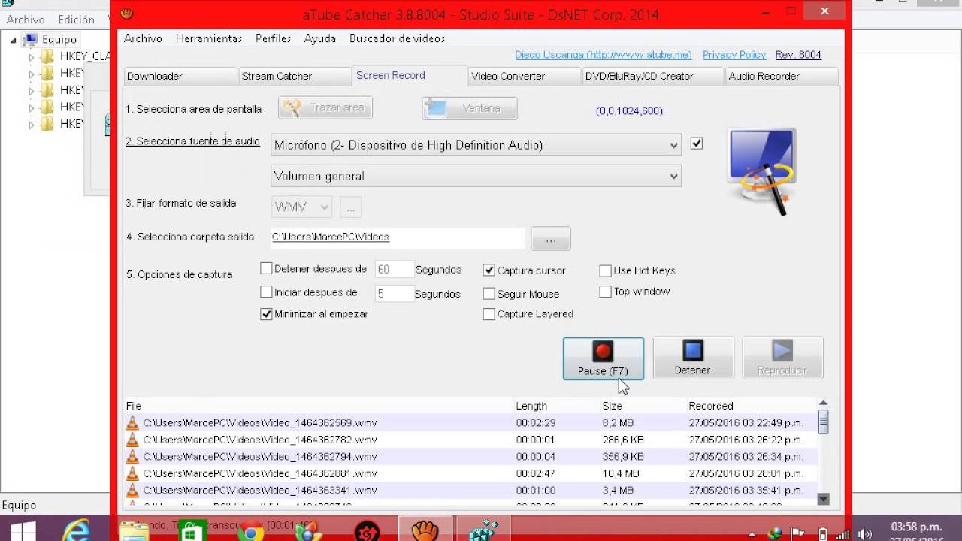The height and width of the screenshot is (541, 962).
Task: Enable Seguir Mouse checkbox
Action: point(489,294)
